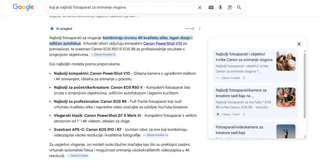Click thumbnail of woman holding camera
Image resolution: width=320 pixels, height=161 pixels.
point(286,61)
